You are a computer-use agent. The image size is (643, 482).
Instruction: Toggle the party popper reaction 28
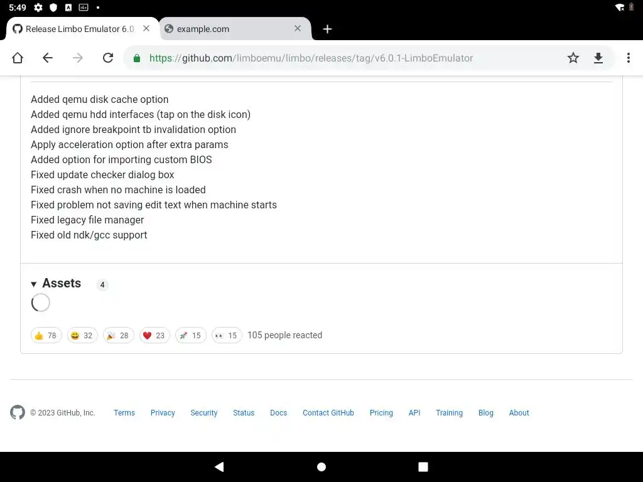point(119,335)
